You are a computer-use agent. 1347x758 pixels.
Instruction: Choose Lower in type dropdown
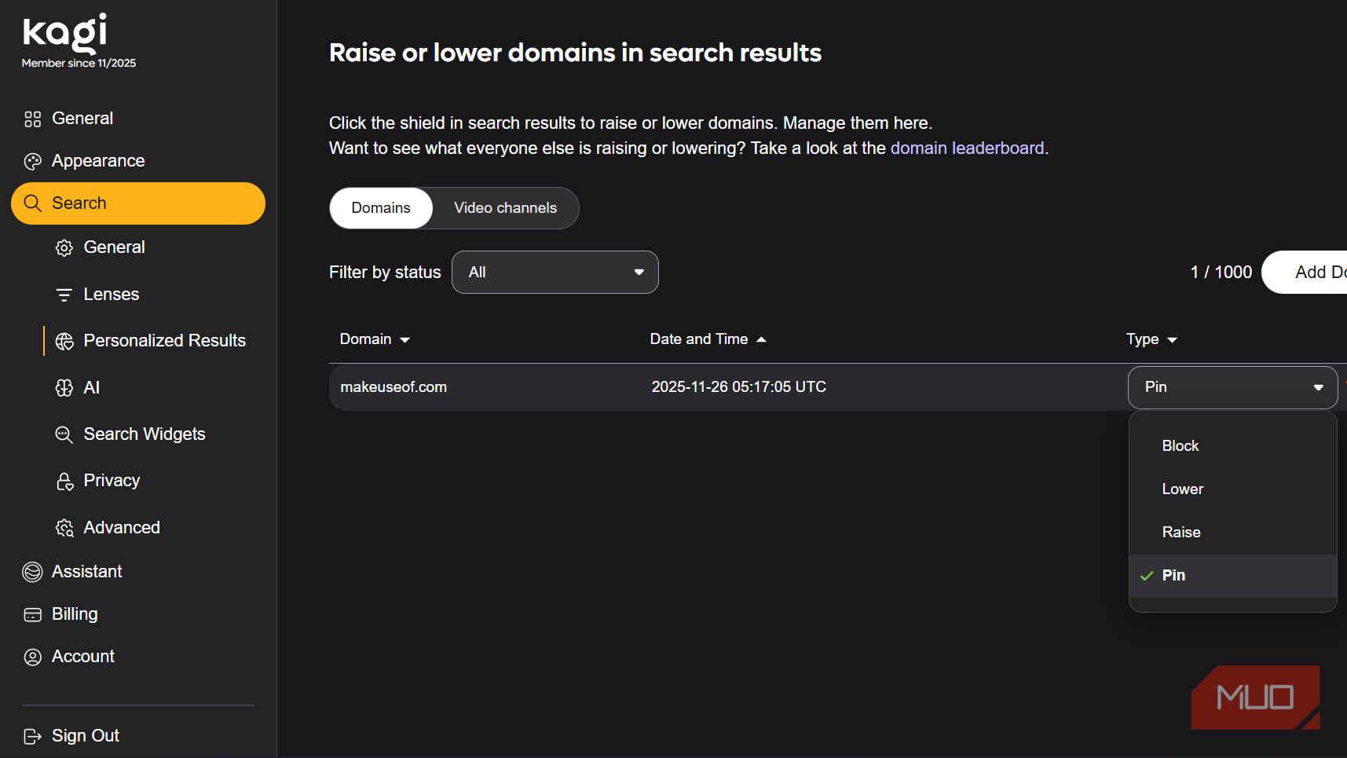click(x=1232, y=489)
